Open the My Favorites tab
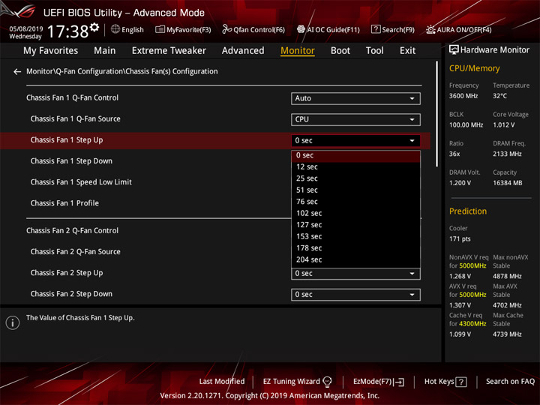 tap(51, 51)
